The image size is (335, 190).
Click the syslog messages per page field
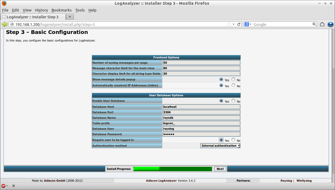pyautogui.click(x=201, y=63)
